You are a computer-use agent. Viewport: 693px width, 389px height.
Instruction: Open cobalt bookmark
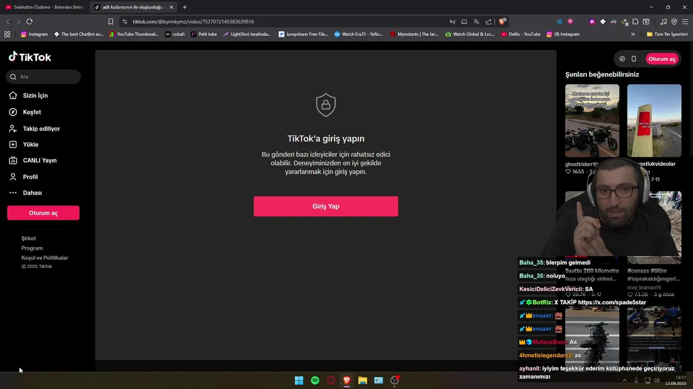(x=175, y=34)
